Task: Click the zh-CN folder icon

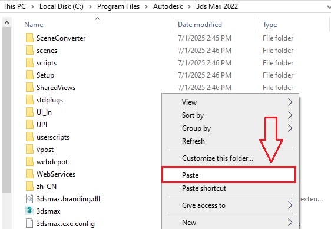Action: 29,187
